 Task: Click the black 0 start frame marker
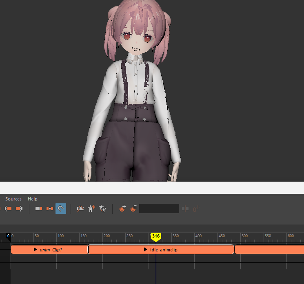click(8, 237)
